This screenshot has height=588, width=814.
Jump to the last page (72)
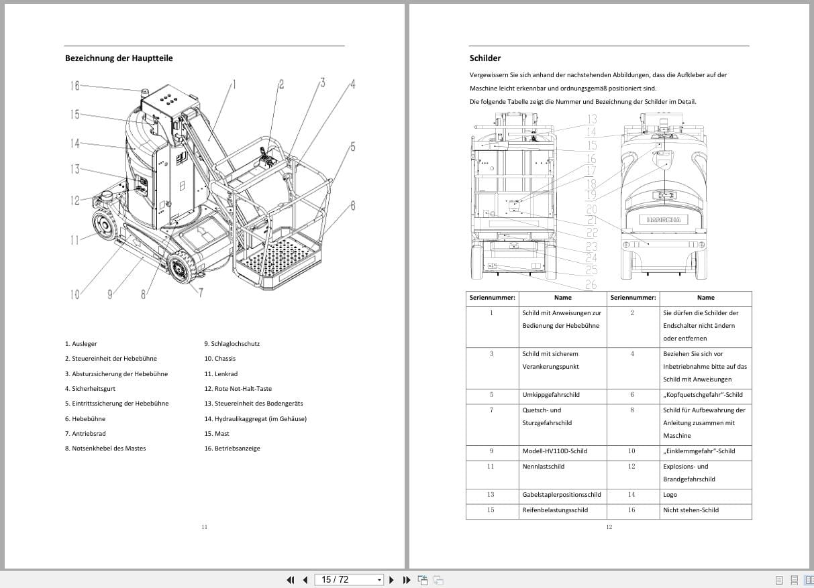click(x=406, y=579)
